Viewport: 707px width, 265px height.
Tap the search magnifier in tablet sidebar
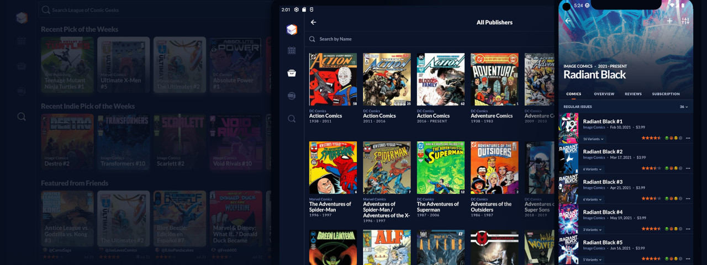click(292, 119)
